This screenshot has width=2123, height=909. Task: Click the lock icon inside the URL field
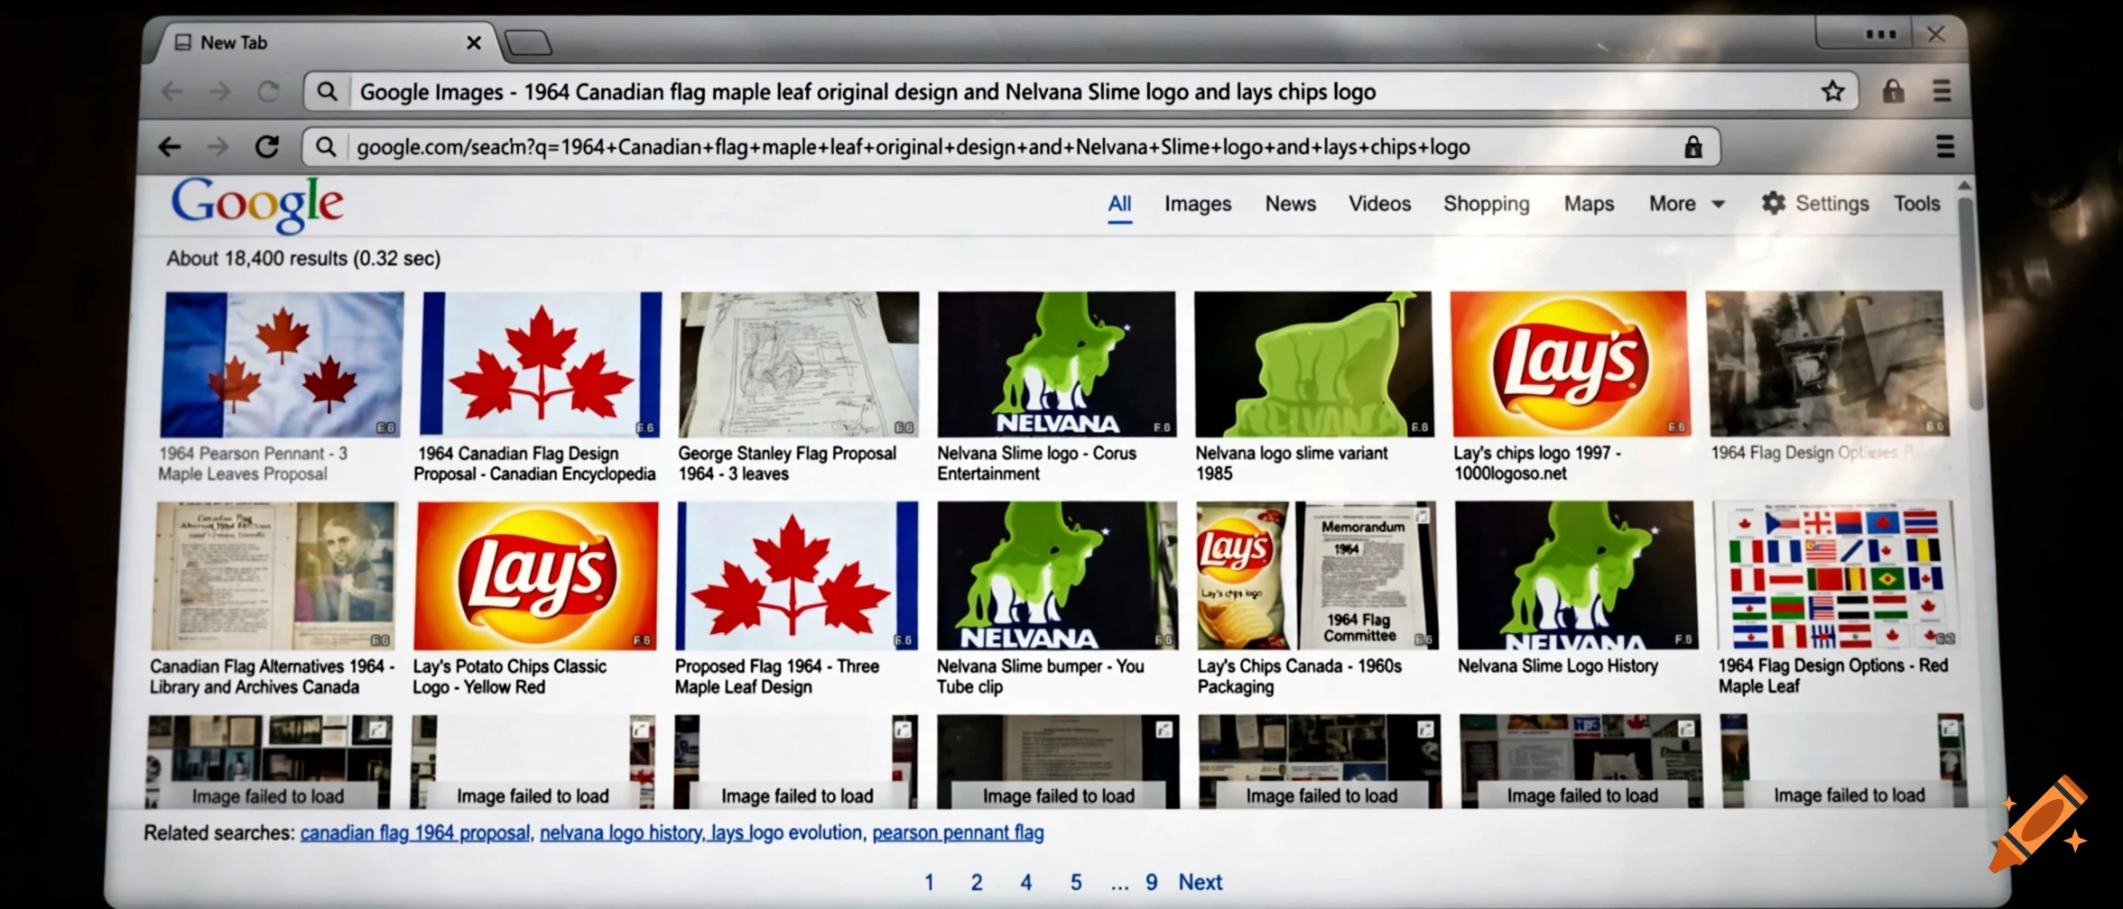[1693, 147]
